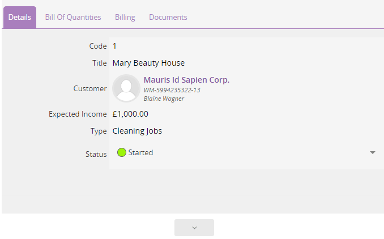This screenshot has width=384, height=239.
Task: Click the Expected Income value £1,000.00
Action: tap(130, 114)
